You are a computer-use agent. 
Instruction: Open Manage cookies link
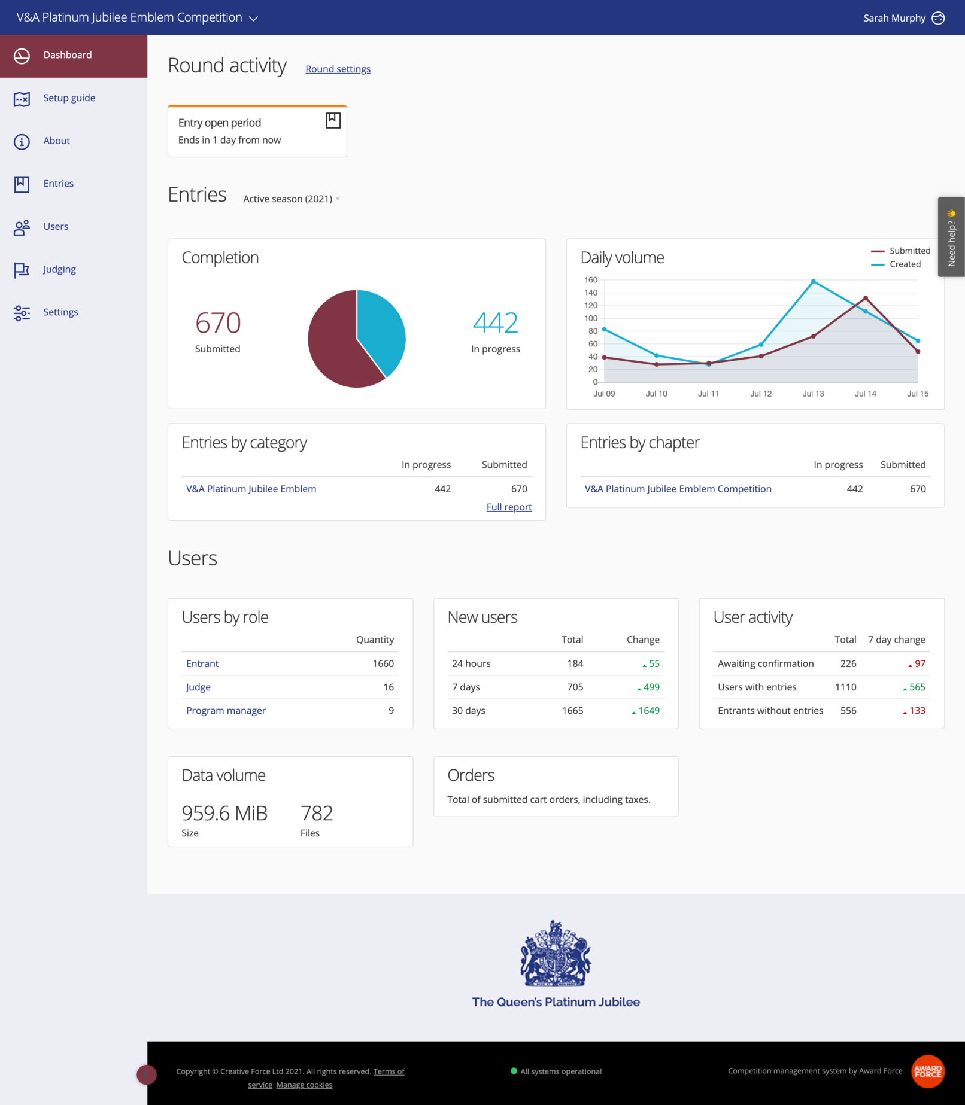point(304,1085)
